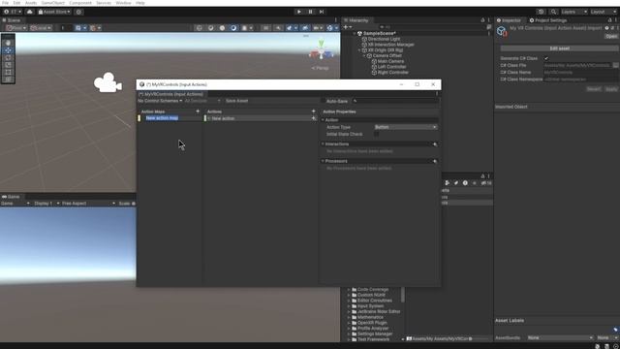620x349 pixels.
Task: Click the settings gear beside Asset Store
Action: (78, 12)
